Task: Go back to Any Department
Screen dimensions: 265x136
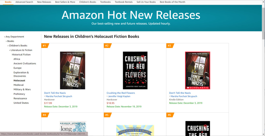Action: 15,37
